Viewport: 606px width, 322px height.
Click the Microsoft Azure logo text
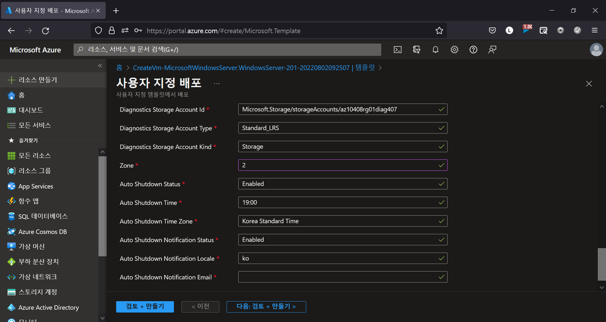click(x=35, y=50)
